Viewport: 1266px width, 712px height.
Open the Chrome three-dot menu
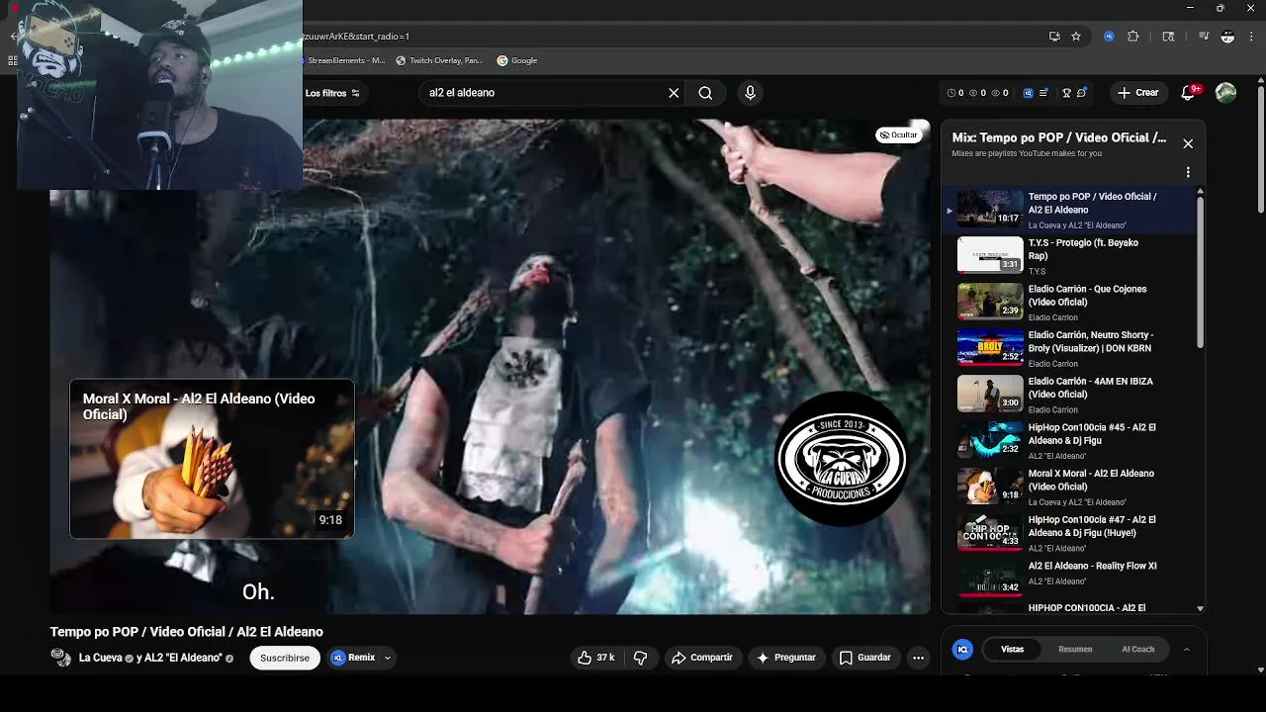[1252, 37]
